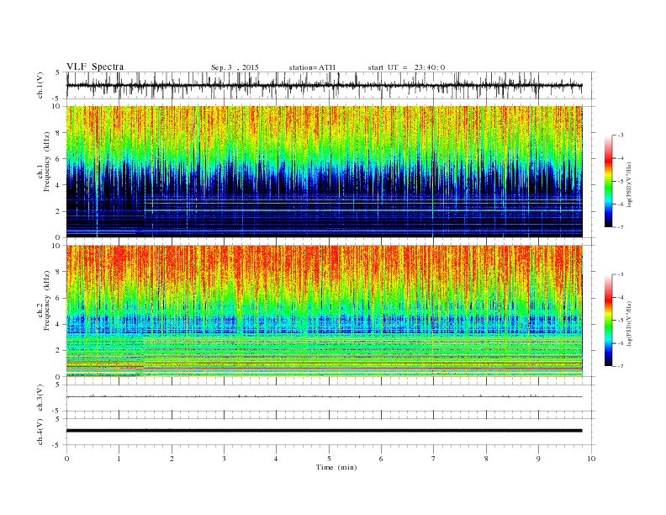Screen dimensions: 666x515
Task: Click inside the ch.2 spectrogram panel
Action: pos(325,311)
